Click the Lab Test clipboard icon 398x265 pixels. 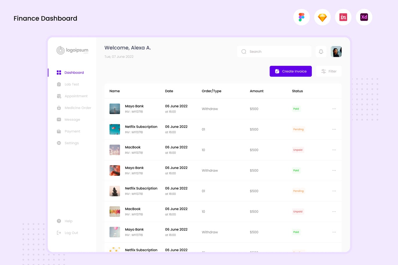pyautogui.click(x=59, y=84)
